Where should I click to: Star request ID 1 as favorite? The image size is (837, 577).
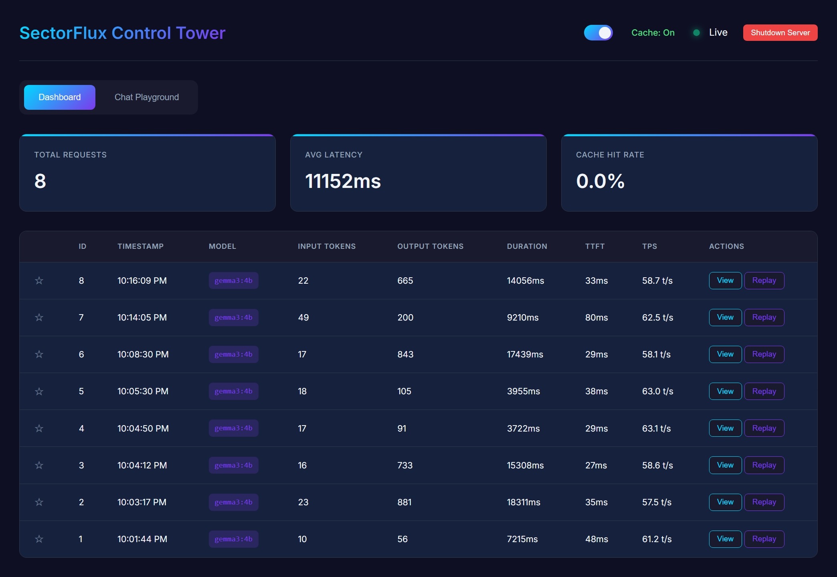coord(39,539)
